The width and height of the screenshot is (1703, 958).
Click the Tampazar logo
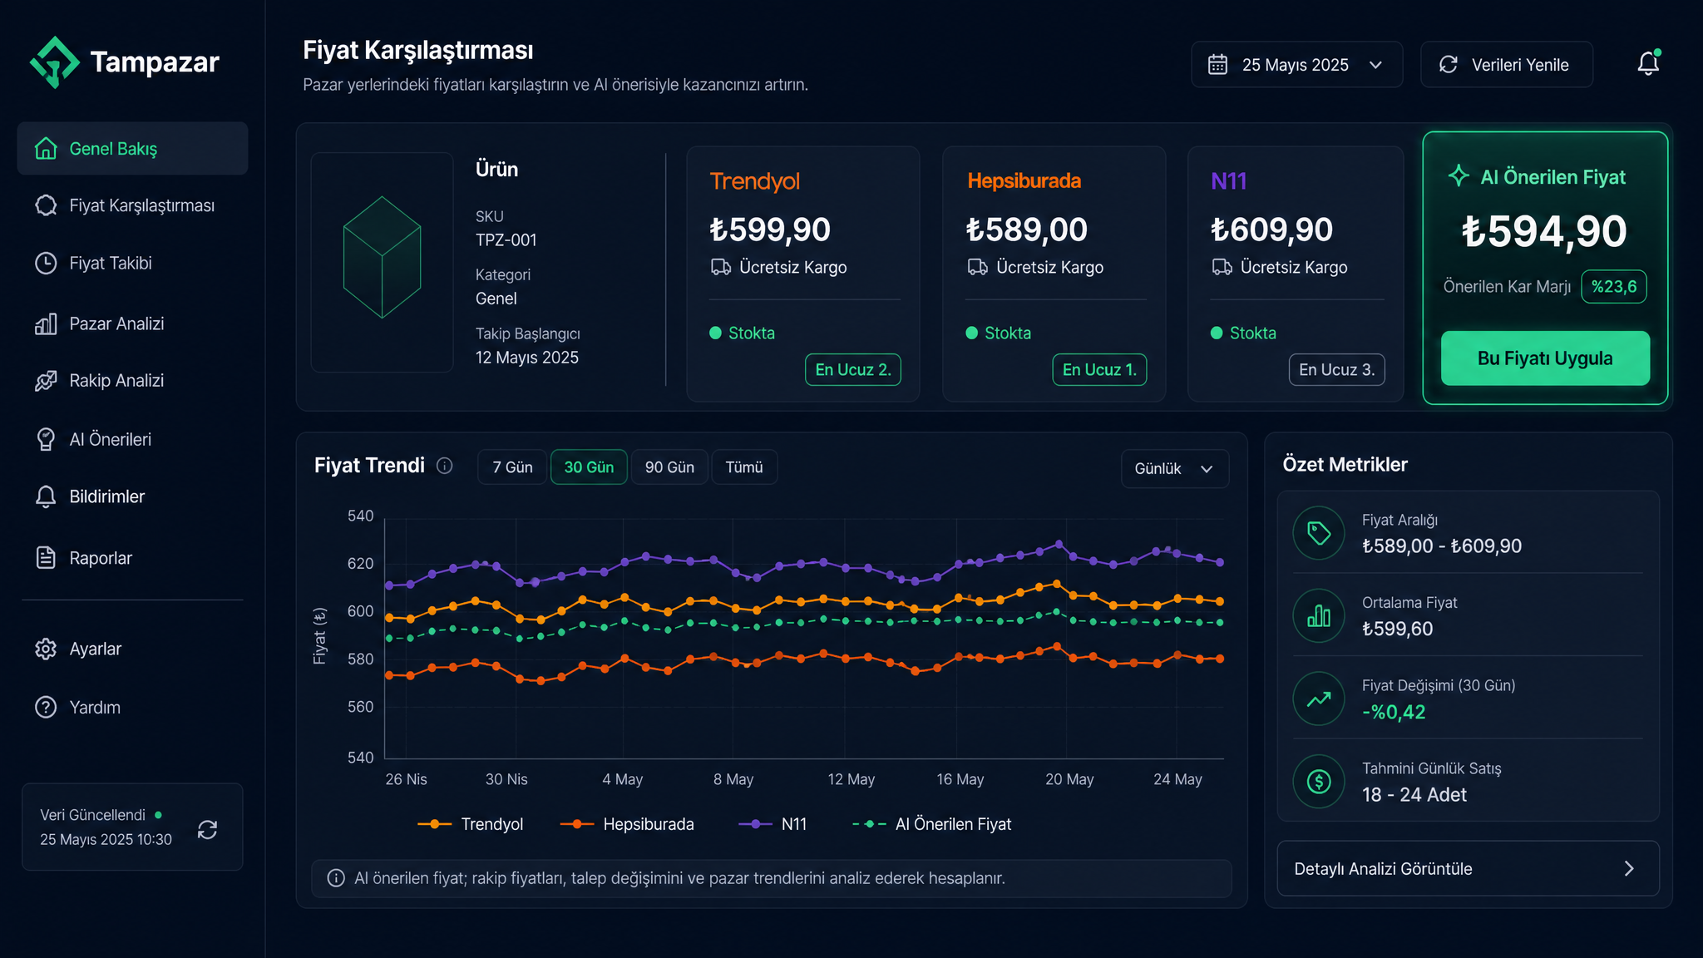pos(125,62)
